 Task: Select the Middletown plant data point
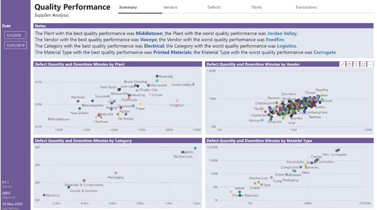click(x=49, y=119)
